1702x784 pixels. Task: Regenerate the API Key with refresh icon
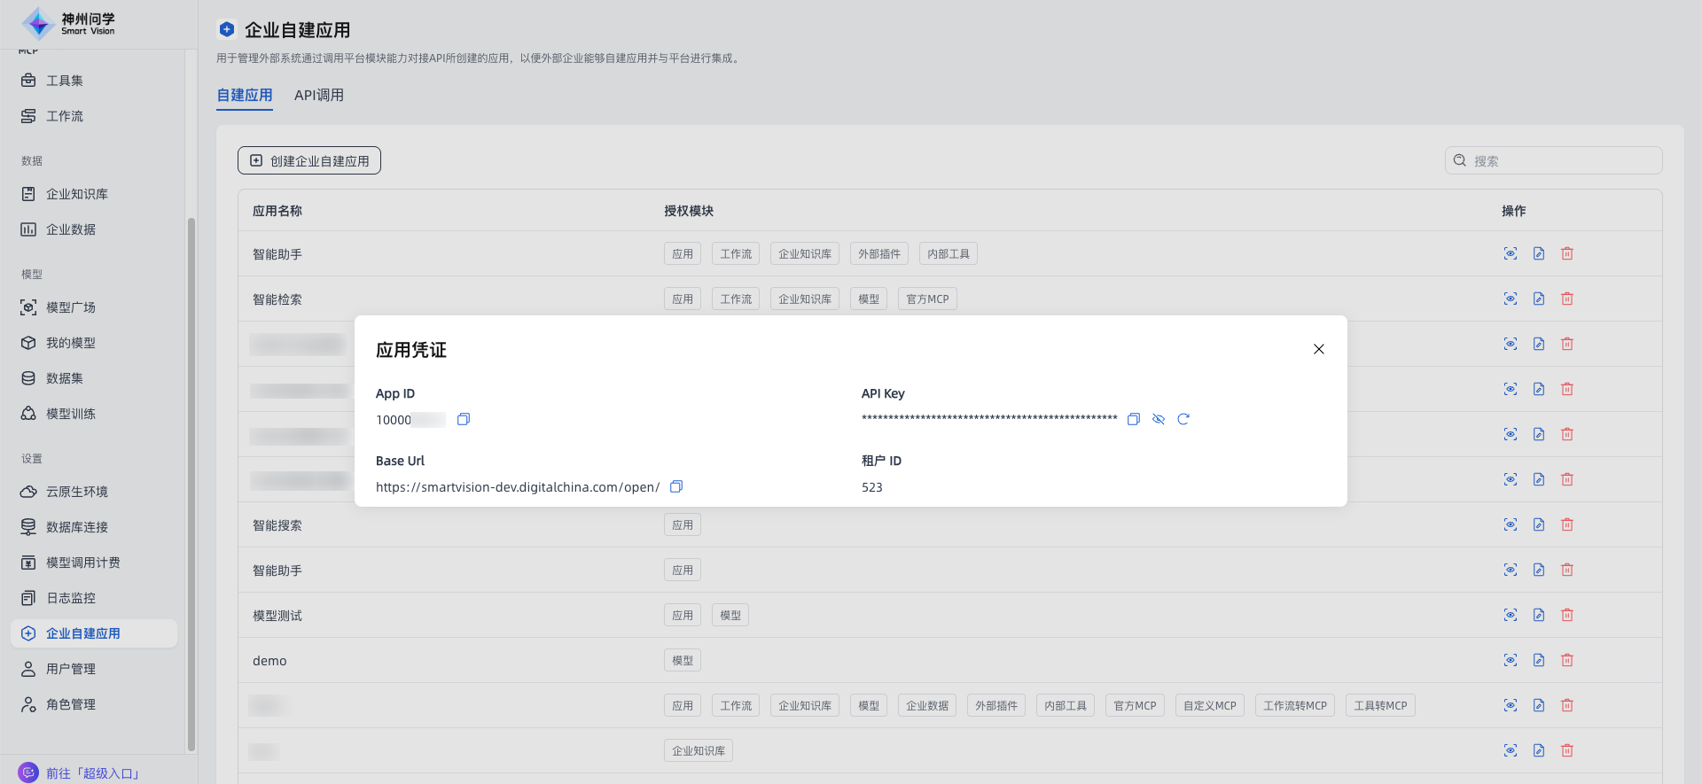coord(1183,419)
